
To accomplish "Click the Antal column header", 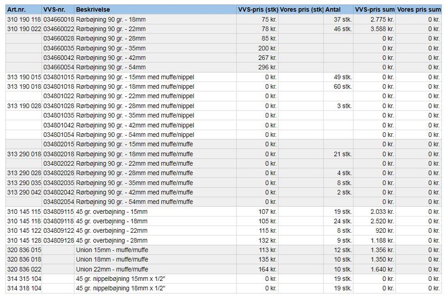I will click(x=338, y=9).
